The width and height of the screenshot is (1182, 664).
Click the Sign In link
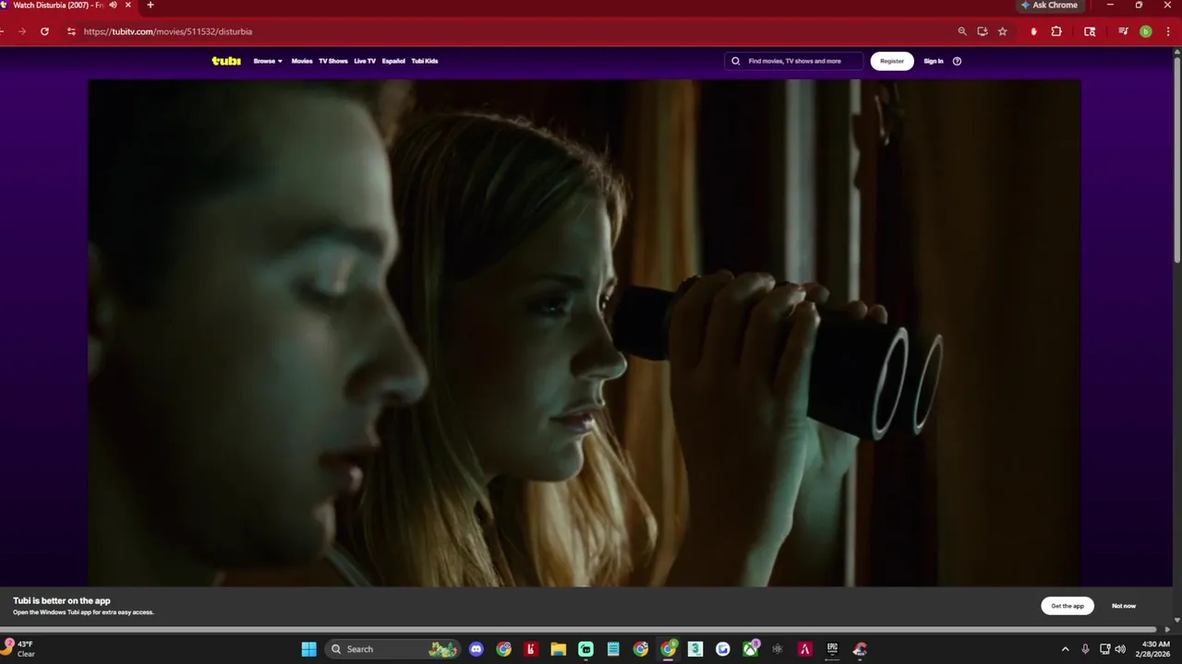pyautogui.click(x=934, y=61)
